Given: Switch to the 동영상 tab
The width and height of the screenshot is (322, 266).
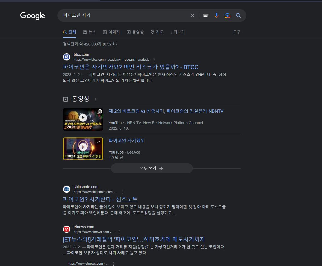Looking at the screenshot, I should [x=135, y=32].
